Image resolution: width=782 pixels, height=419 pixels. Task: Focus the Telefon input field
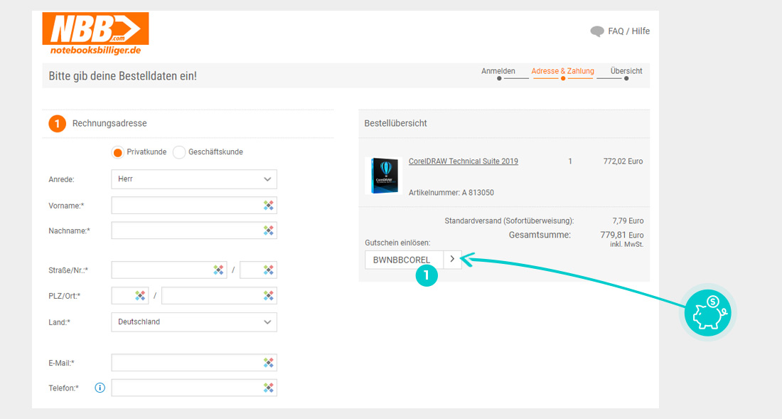click(x=194, y=388)
